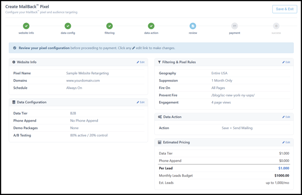
Task: Click the data config step label
Action: point(68,33)
